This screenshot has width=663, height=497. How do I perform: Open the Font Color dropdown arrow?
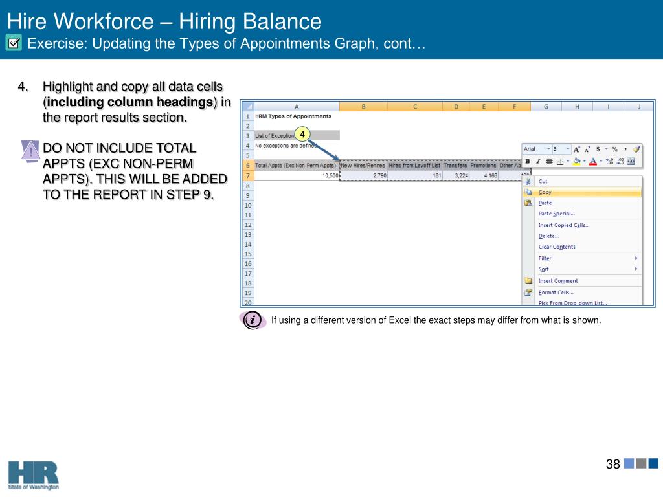pos(600,161)
